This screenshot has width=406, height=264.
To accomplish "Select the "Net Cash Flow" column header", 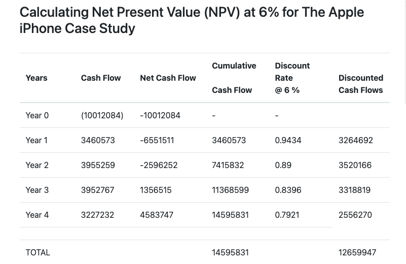I will pyautogui.click(x=168, y=78).
